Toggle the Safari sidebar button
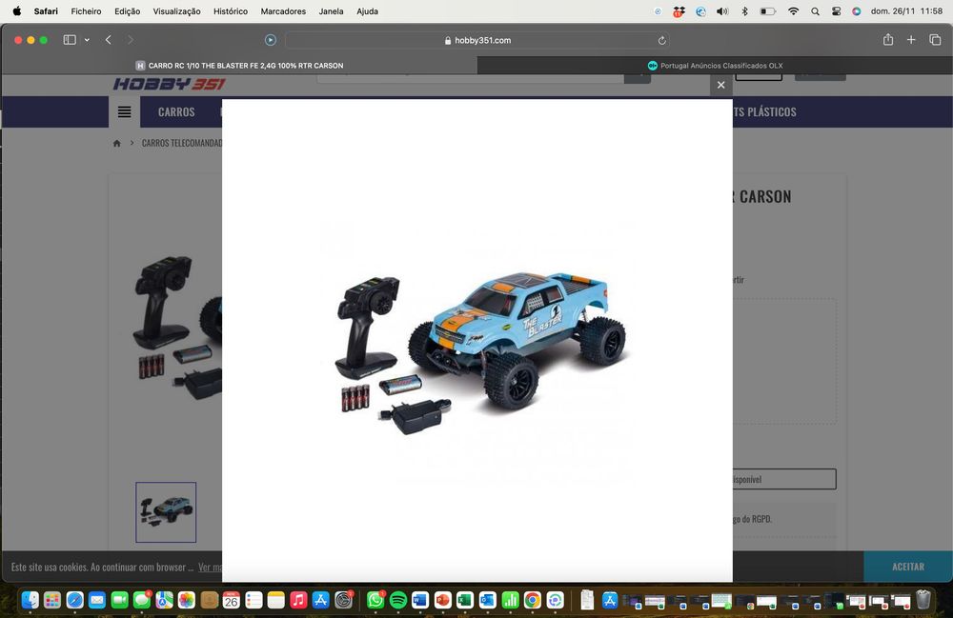The image size is (953, 618). [70, 40]
